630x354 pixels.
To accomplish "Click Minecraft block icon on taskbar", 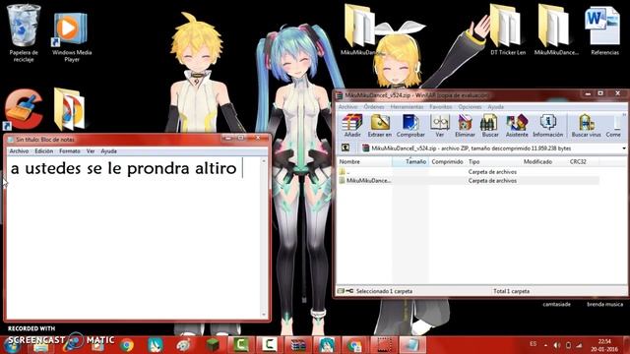I will 213,345.
